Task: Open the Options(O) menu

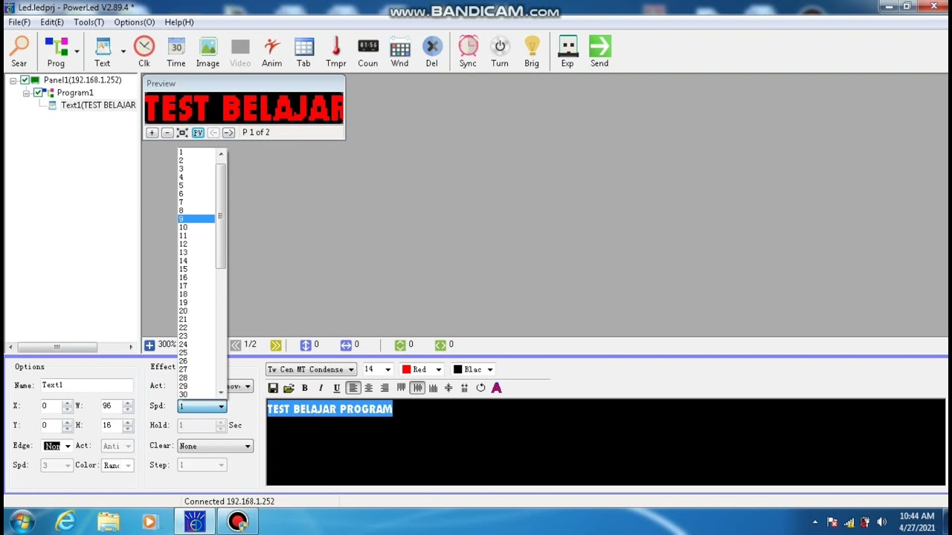Action: click(x=135, y=22)
